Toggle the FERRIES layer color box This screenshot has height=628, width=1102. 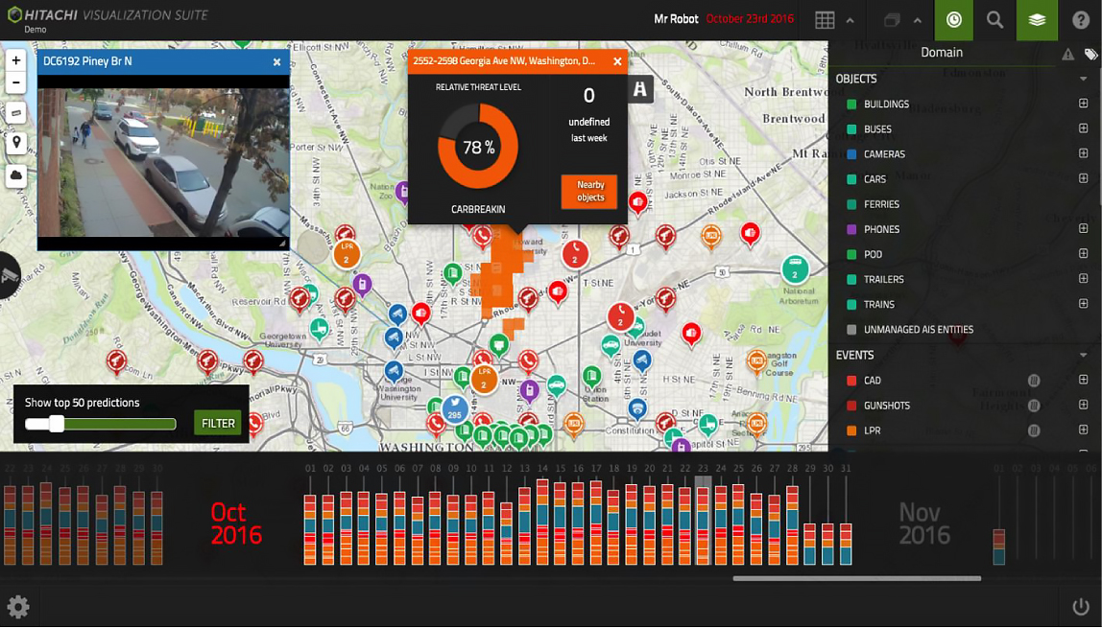click(x=851, y=204)
